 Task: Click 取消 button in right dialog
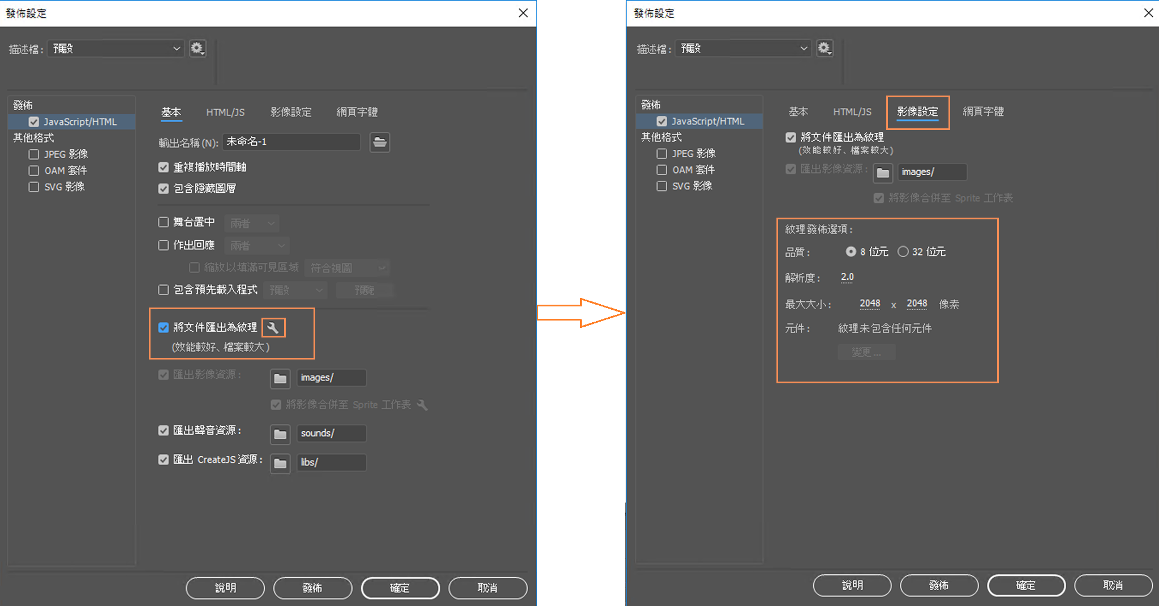coord(1113,585)
